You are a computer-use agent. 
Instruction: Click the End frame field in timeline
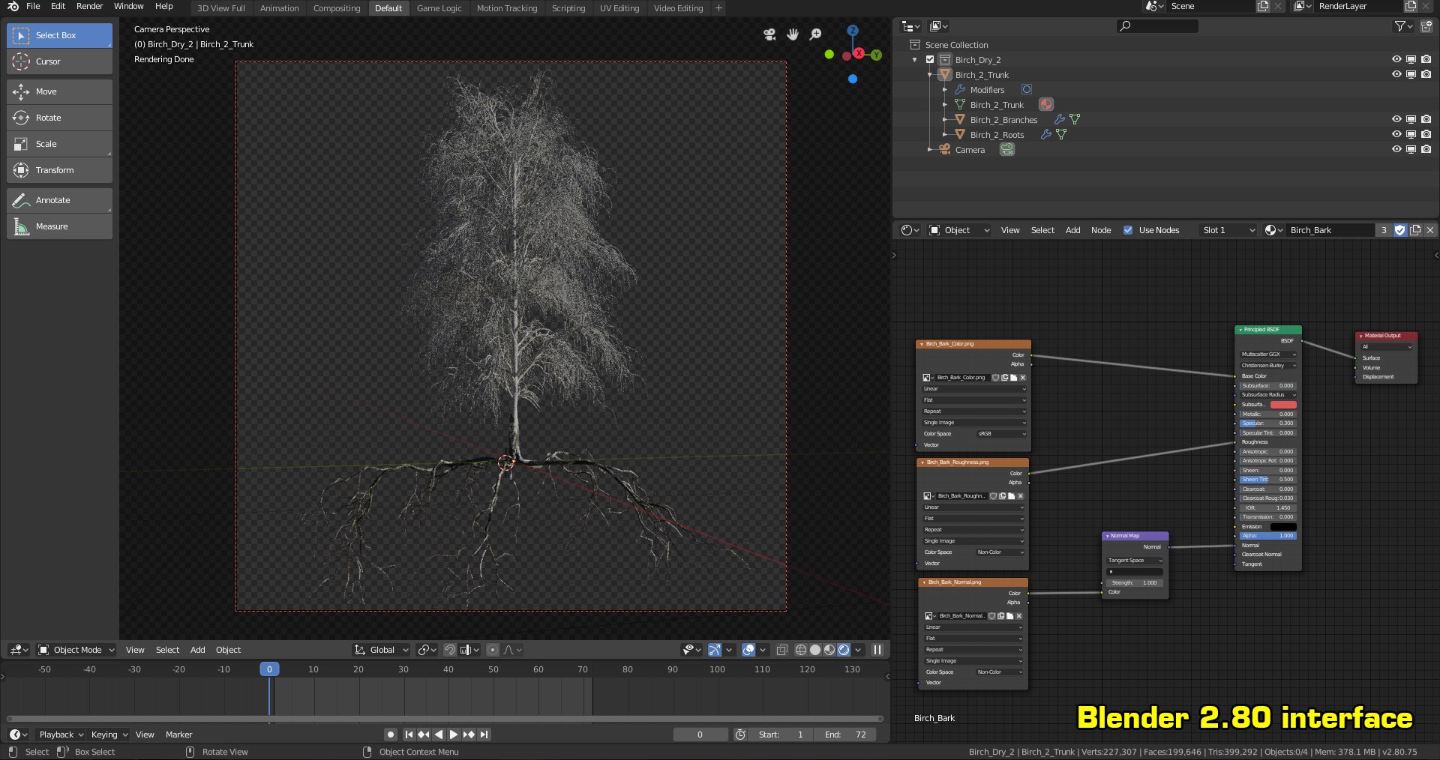coord(845,735)
